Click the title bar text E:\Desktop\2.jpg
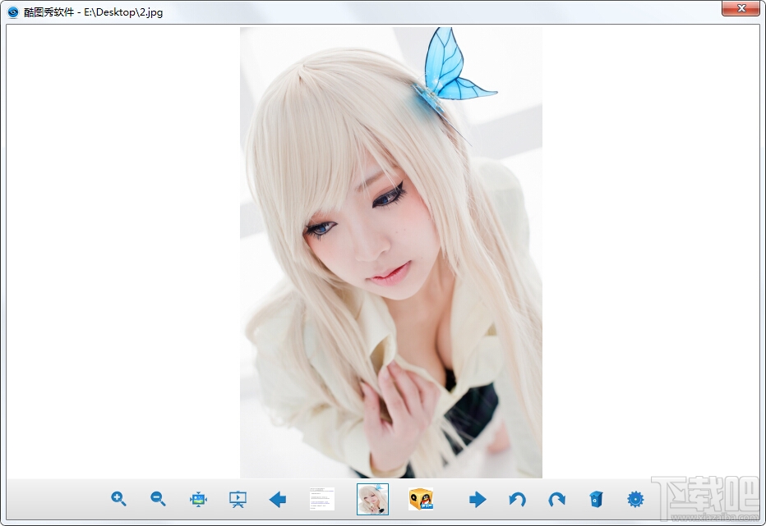 pyautogui.click(x=123, y=12)
